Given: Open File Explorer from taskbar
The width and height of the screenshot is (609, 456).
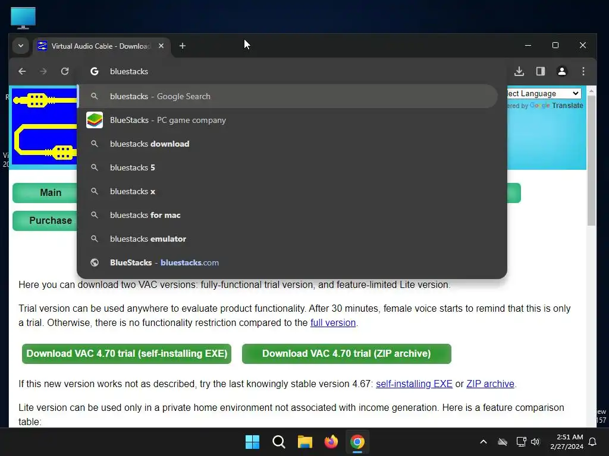Looking at the screenshot, I should point(305,442).
